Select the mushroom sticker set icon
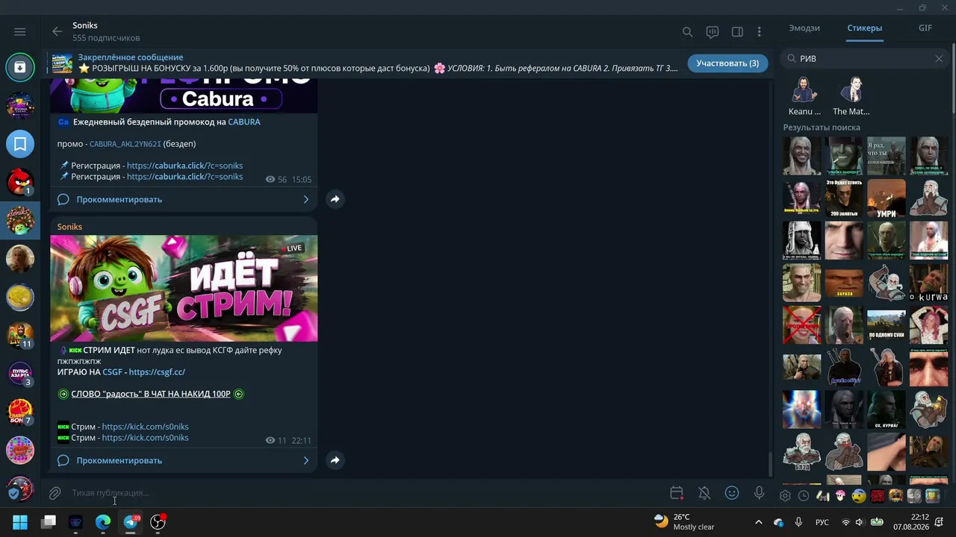Screen dimensions: 956x537 840,495
